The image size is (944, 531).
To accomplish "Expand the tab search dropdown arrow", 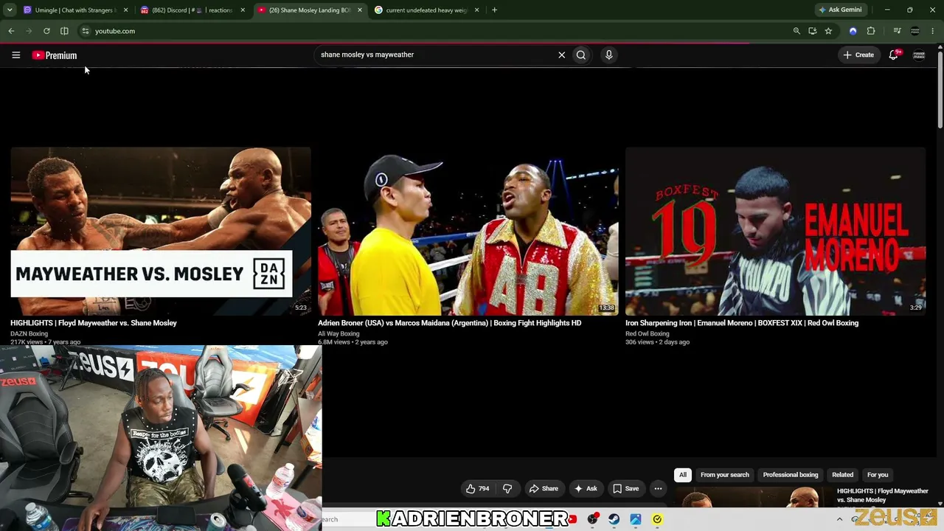I will pyautogui.click(x=10, y=10).
